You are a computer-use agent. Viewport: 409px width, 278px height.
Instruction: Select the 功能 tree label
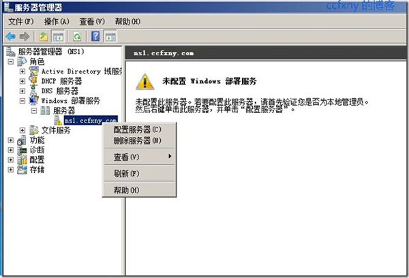(x=37, y=140)
